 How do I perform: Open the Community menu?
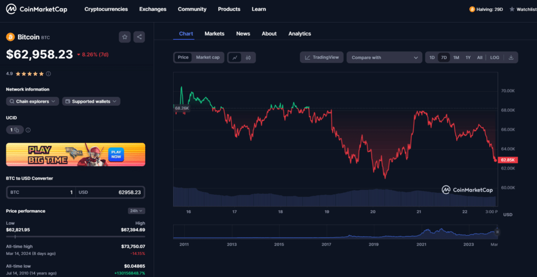192,9
